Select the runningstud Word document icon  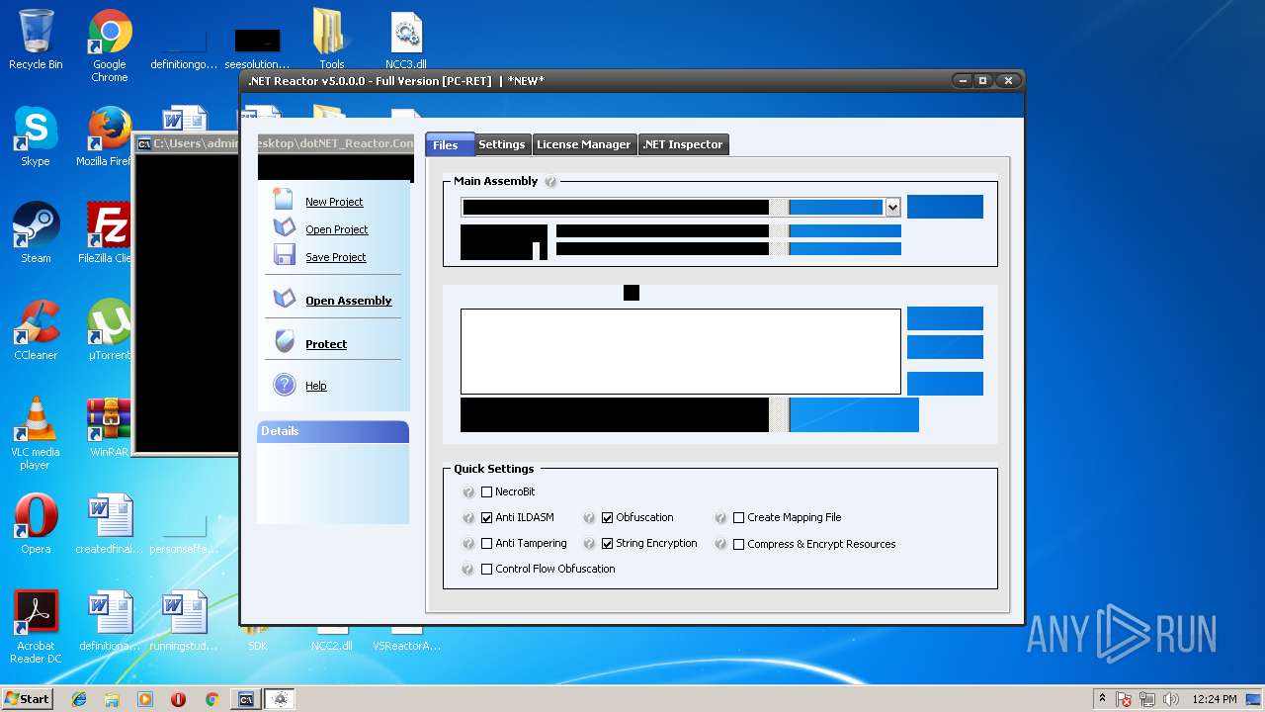(x=184, y=621)
